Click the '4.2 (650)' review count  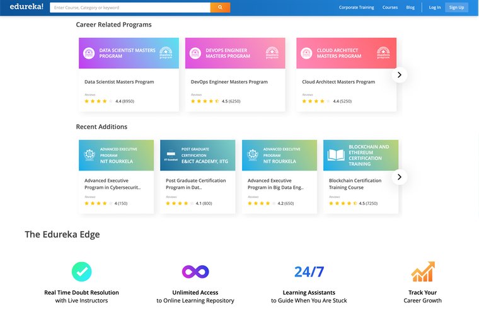[286, 203]
